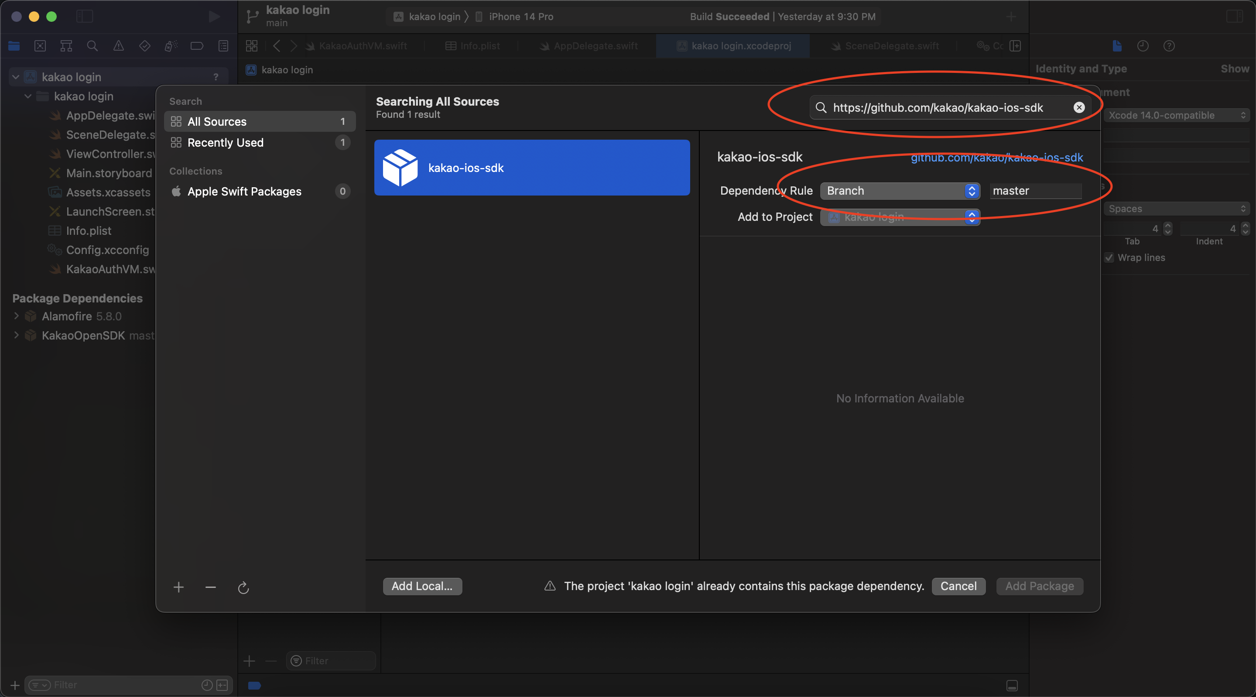Open the Find navigator magnifier icon
Screen dimensions: 1256x697
pos(92,46)
